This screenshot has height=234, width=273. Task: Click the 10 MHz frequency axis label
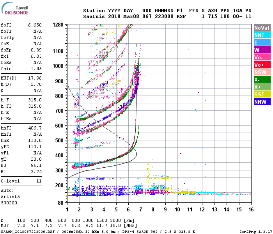[177, 209]
